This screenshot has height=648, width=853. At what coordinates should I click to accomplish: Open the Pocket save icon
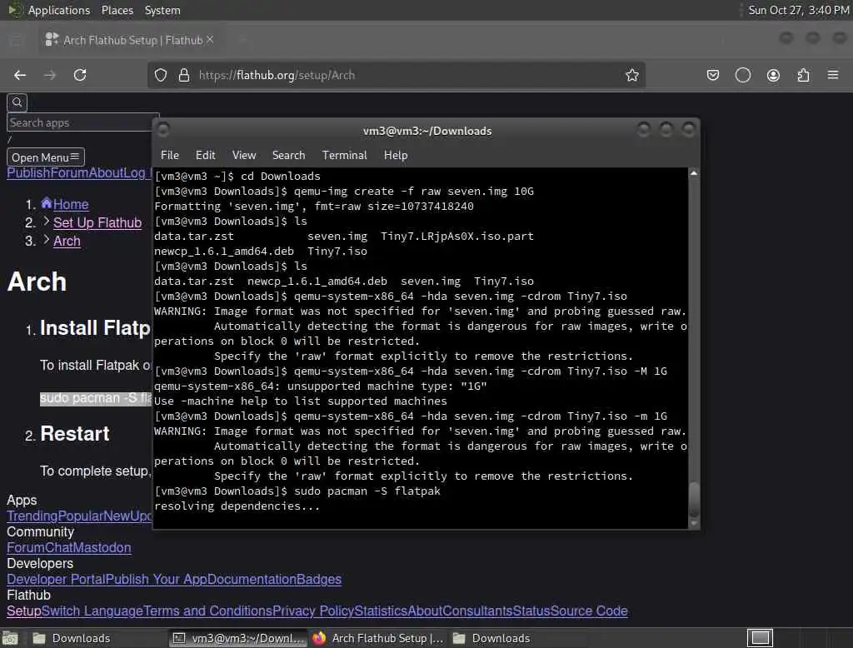point(713,75)
